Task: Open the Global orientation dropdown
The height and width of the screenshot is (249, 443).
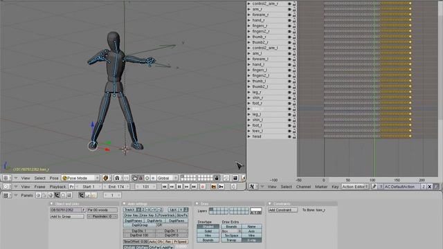Action: (168, 178)
